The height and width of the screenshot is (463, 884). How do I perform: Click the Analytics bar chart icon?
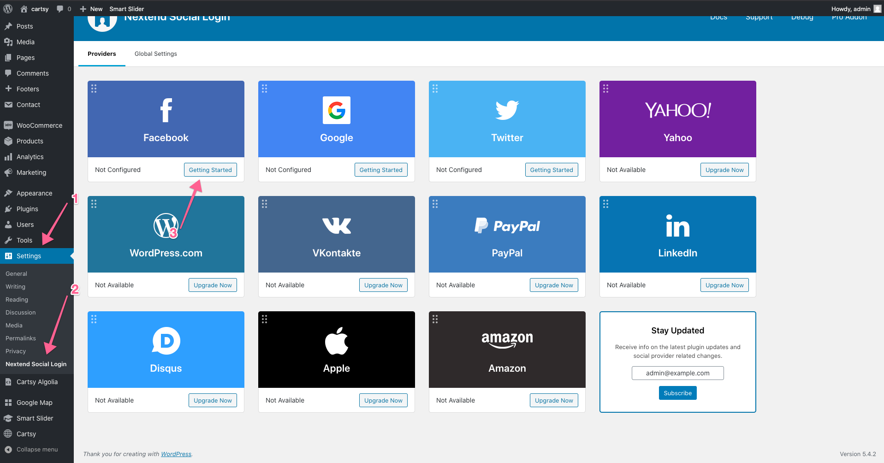click(8, 157)
